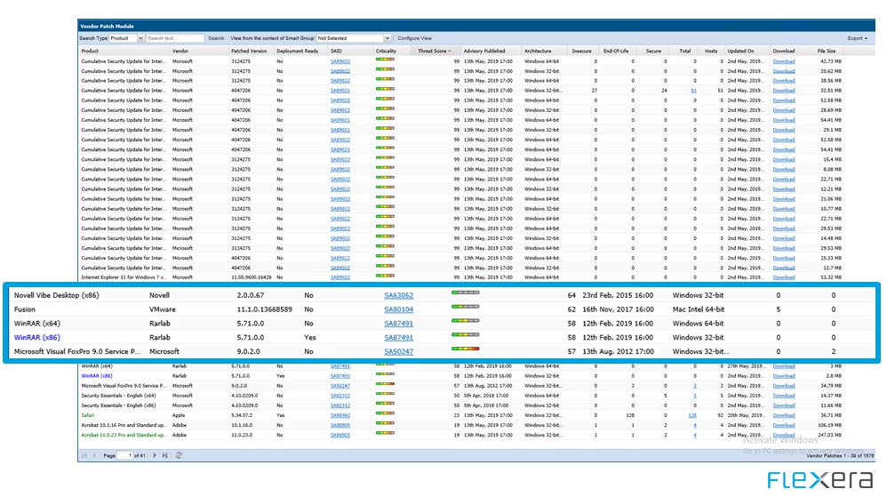Advance to the next page of patches
The height and width of the screenshot is (497, 887).
[x=155, y=455]
